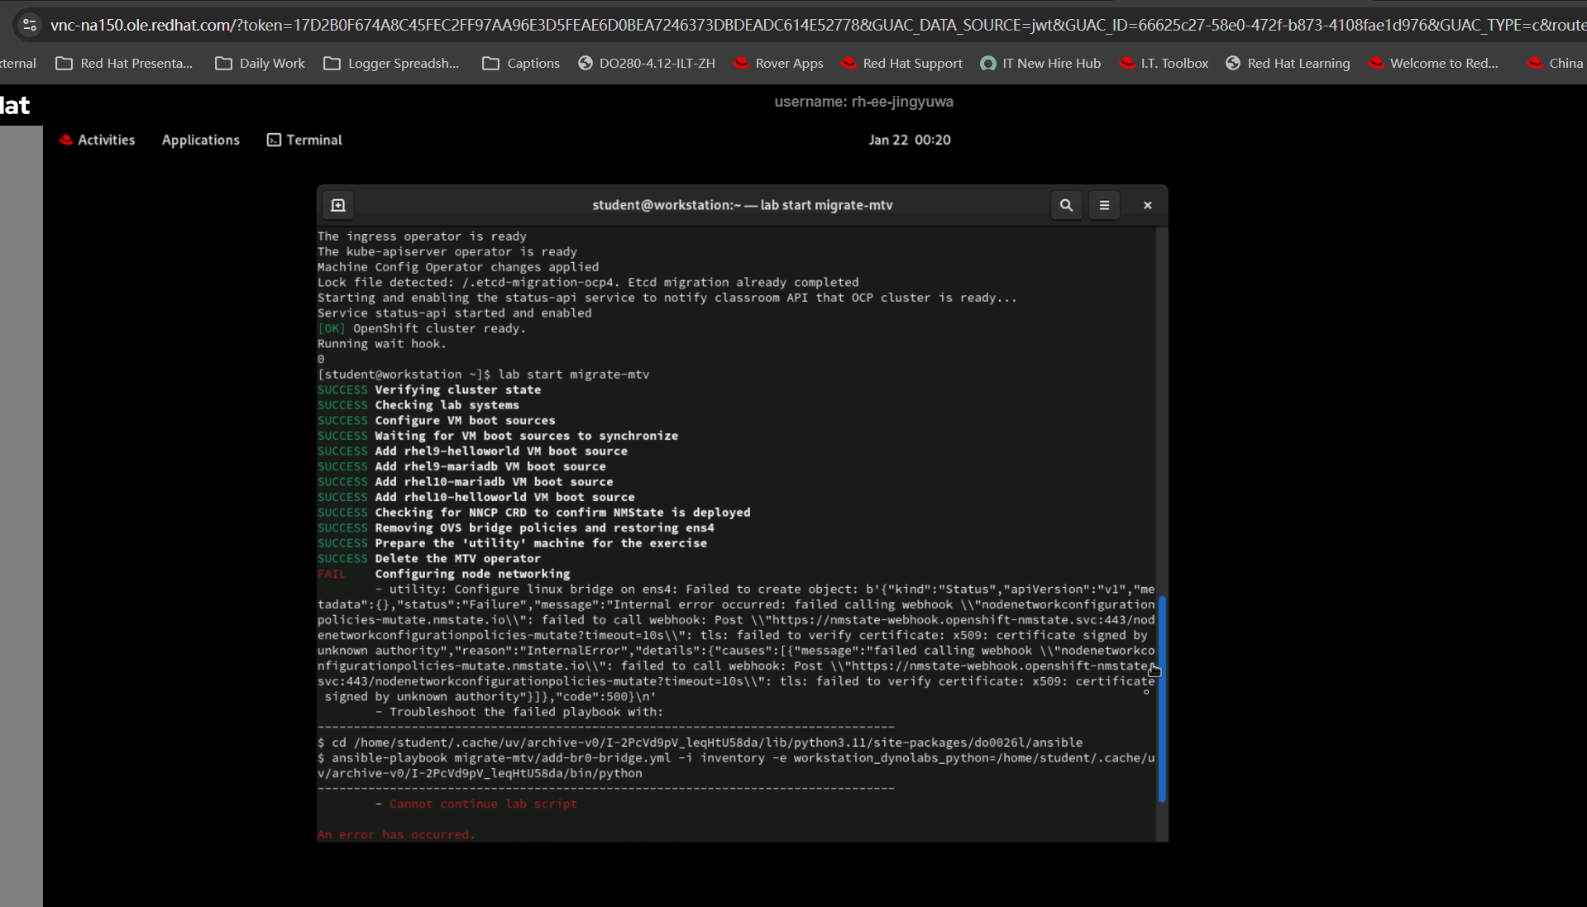The image size is (1587, 907).
Task: Open terminal search with magnifier icon
Action: click(x=1066, y=205)
